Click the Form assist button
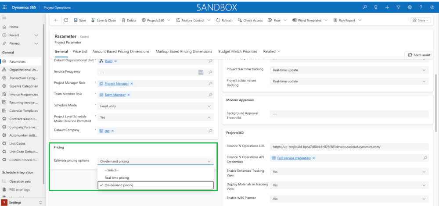This screenshot has width=439, height=206. pos(419,55)
